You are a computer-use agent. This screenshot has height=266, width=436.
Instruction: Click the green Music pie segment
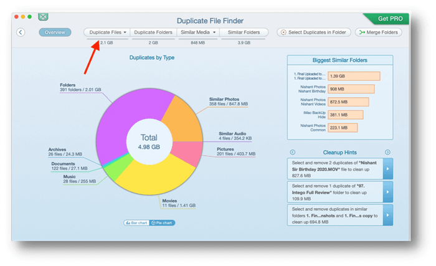(118, 169)
